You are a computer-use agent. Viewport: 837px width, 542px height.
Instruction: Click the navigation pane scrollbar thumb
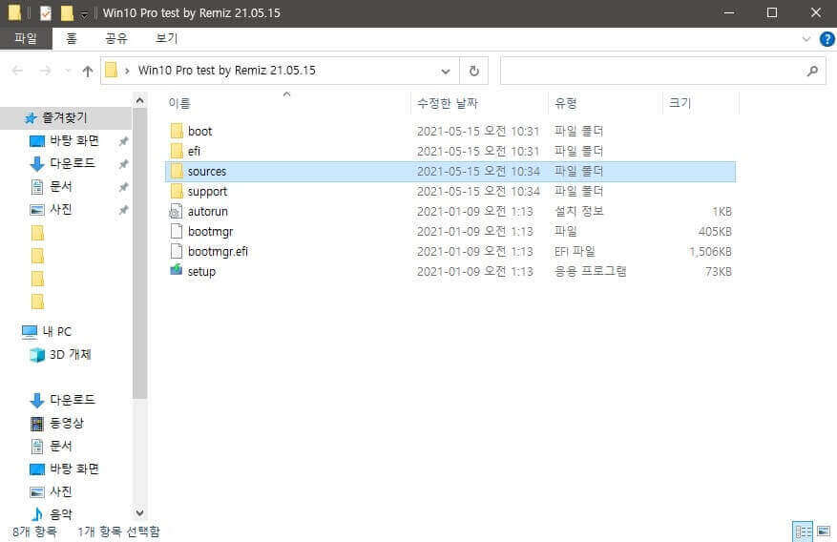(140, 253)
